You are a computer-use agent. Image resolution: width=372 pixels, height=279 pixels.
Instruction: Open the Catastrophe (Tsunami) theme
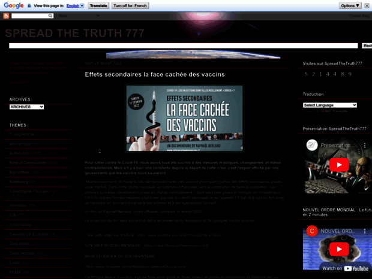(x=32, y=191)
